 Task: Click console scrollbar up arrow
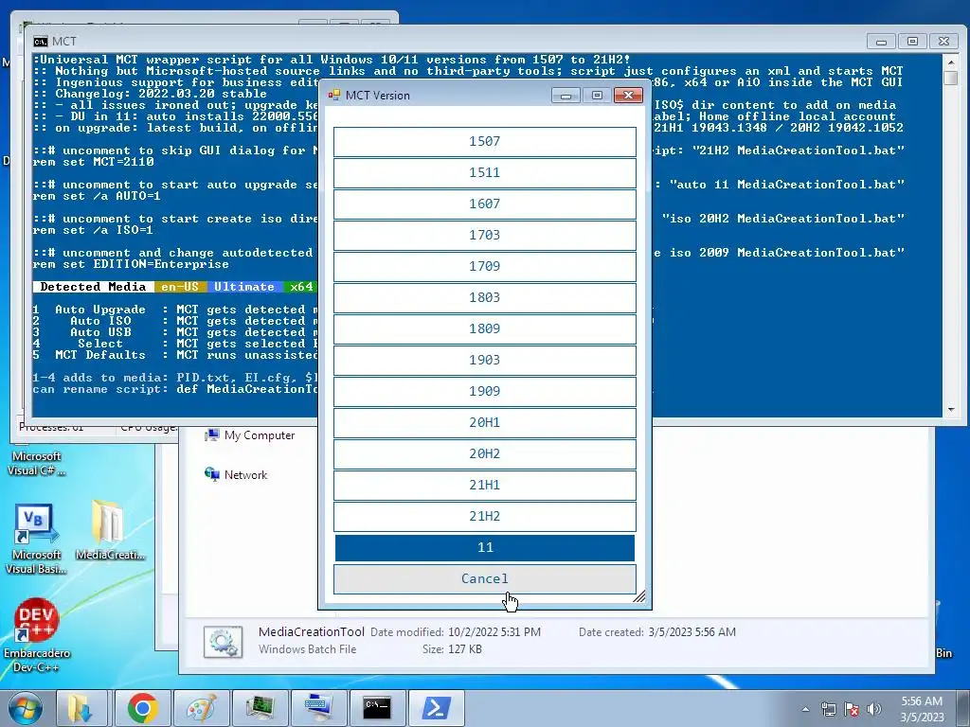(951, 61)
